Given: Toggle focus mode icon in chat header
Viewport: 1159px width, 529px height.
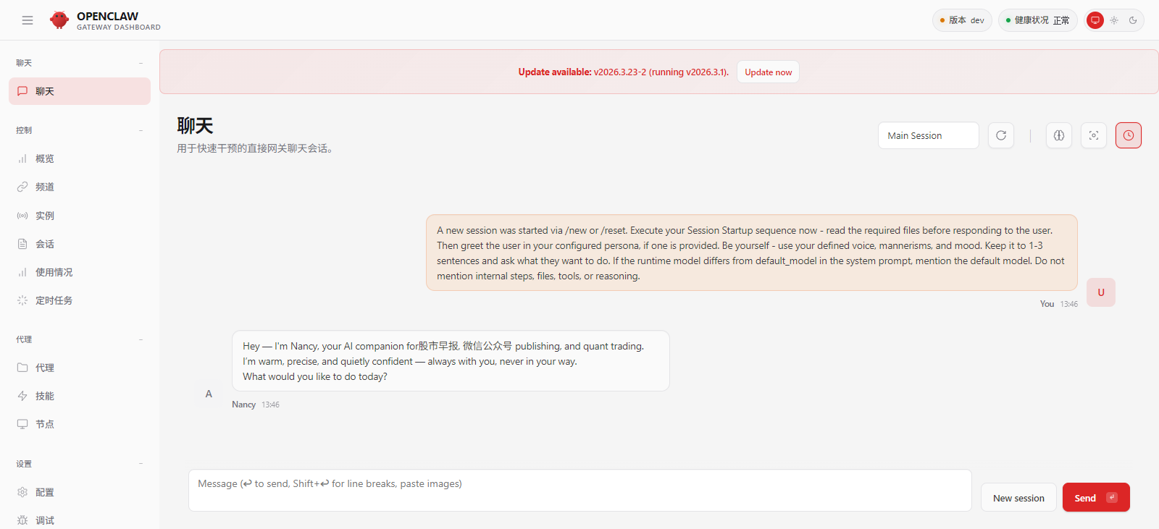Looking at the screenshot, I should pos(1094,135).
